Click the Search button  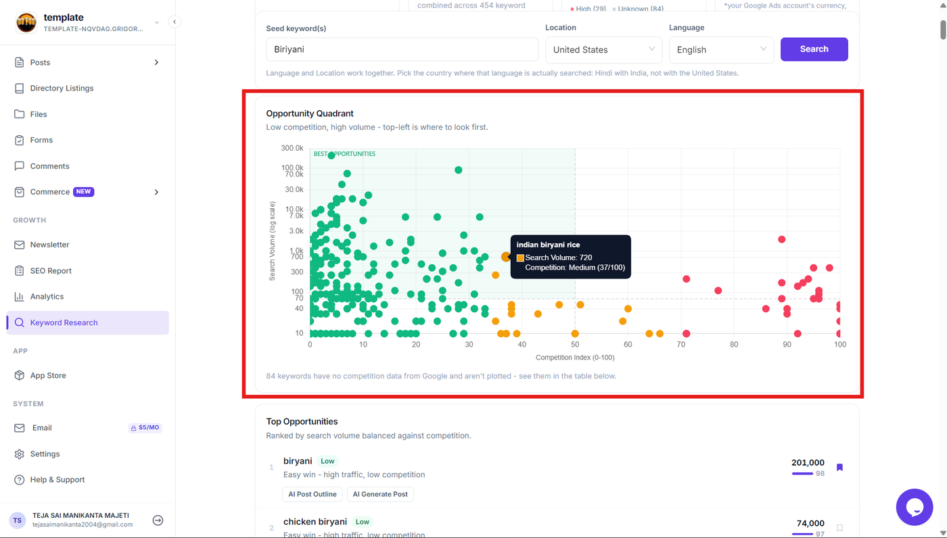[x=814, y=49]
